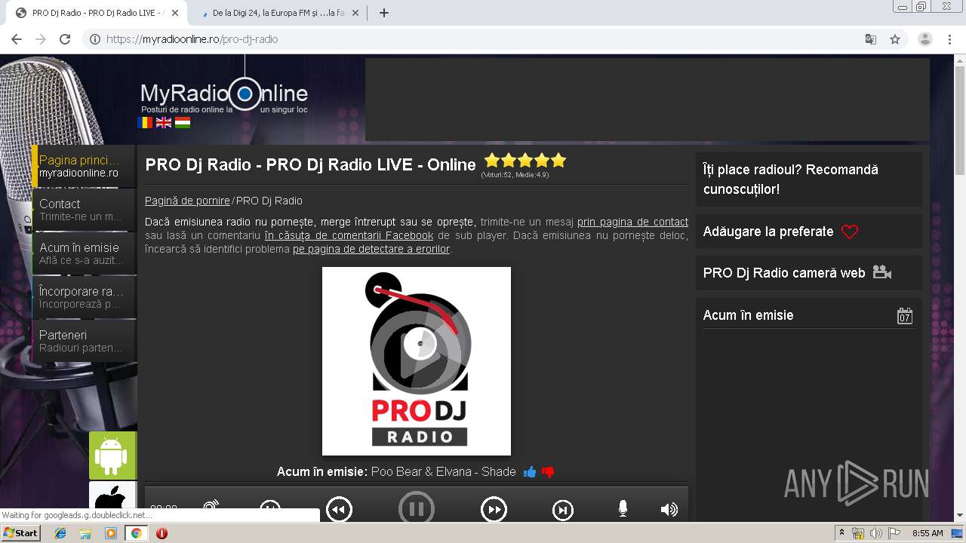Click PRO Dj Radio cameră web
Screen dimensions: 966x543
pyautogui.click(x=784, y=273)
